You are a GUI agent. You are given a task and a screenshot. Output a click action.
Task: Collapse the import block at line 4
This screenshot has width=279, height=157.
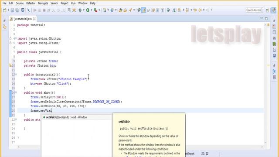(16, 38)
